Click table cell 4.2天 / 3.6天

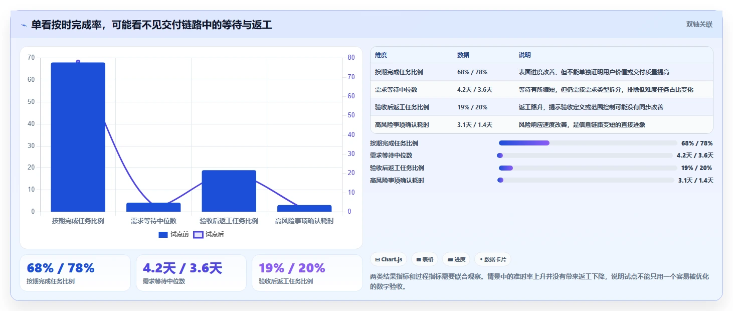(x=475, y=90)
